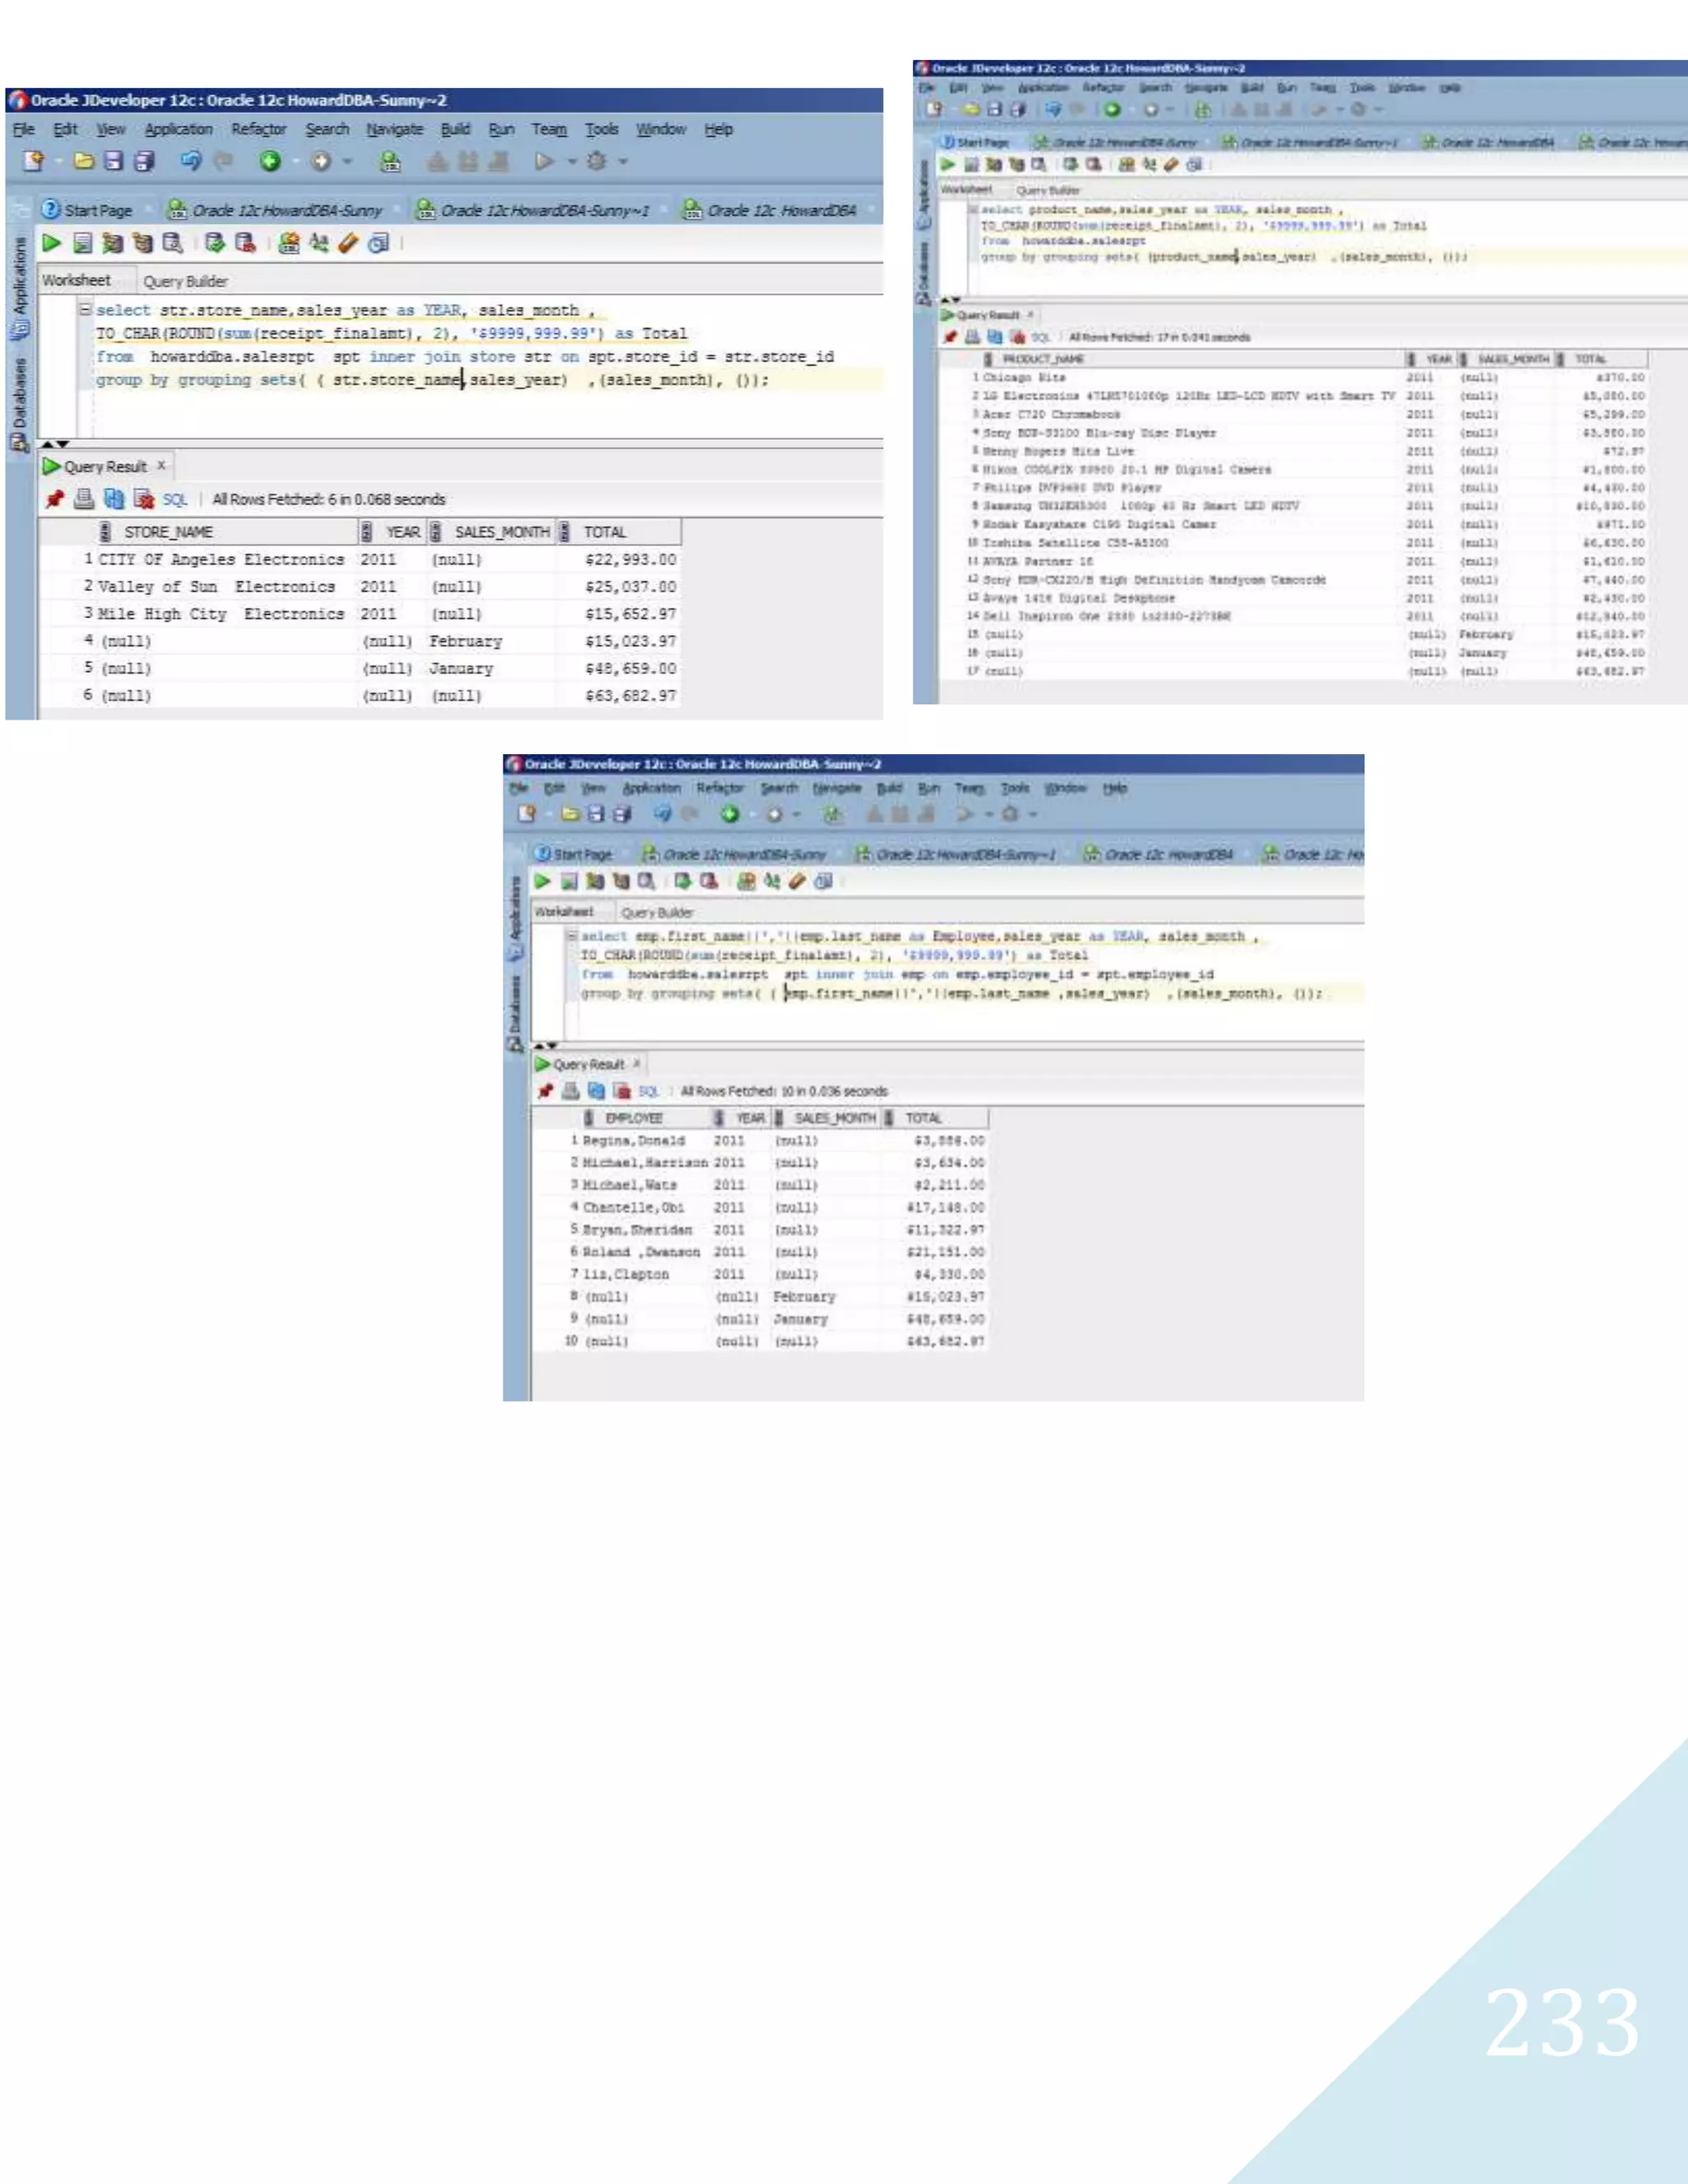
Task: Click New Gallery icon in store query window
Action: click(33, 161)
